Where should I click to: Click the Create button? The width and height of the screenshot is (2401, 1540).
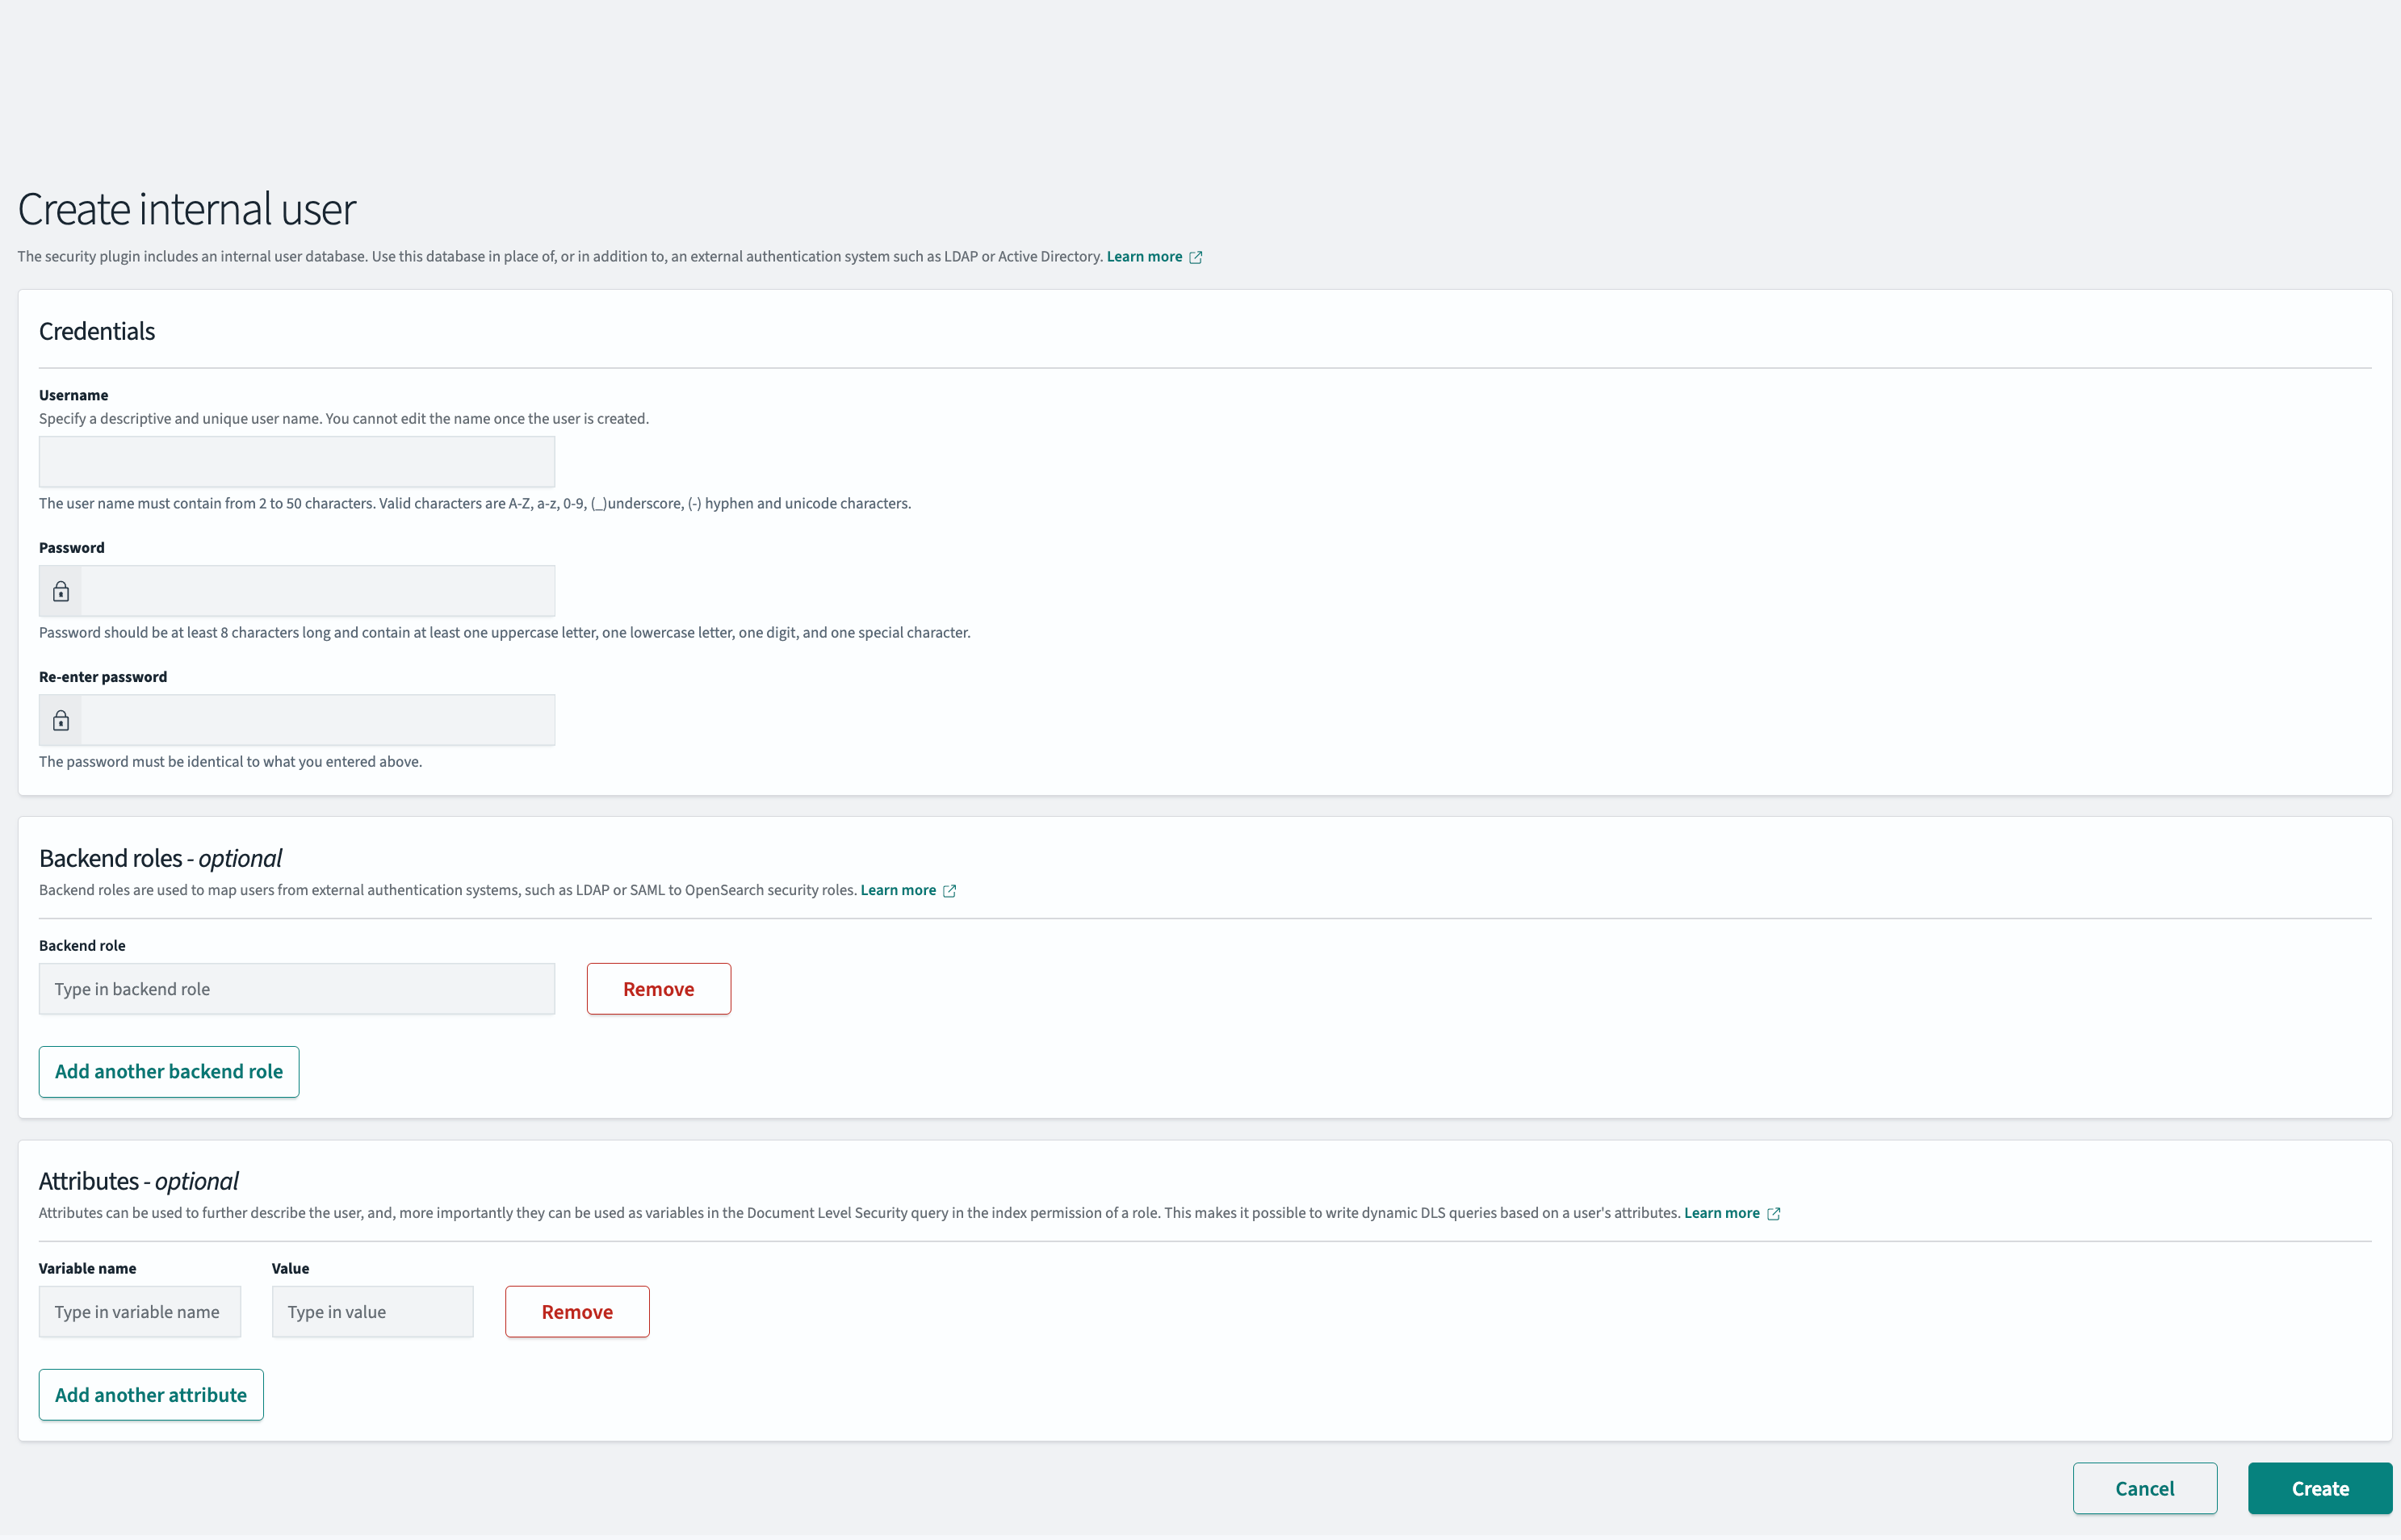click(2319, 1488)
